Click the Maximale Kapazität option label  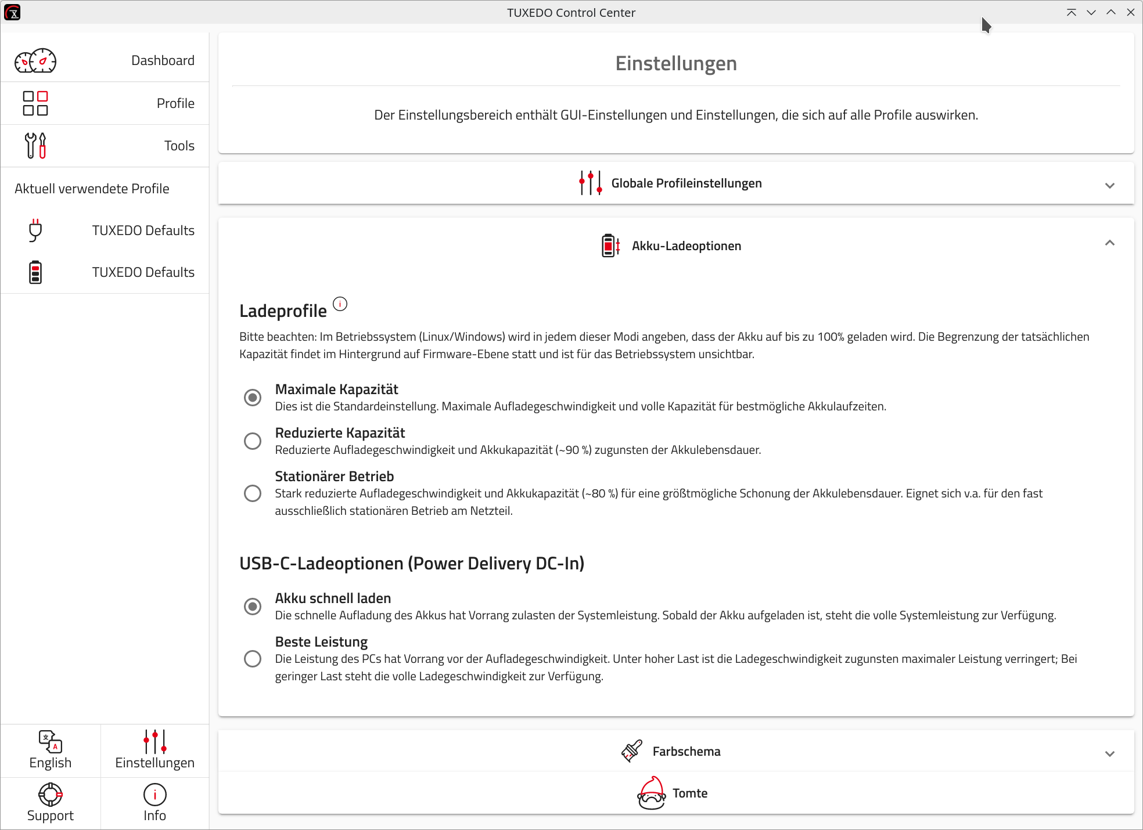click(x=337, y=389)
